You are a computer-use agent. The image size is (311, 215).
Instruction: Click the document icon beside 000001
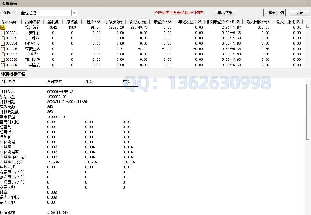[x=3, y=33]
